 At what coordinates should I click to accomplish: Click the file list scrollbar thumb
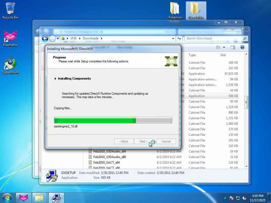[246, 102]
